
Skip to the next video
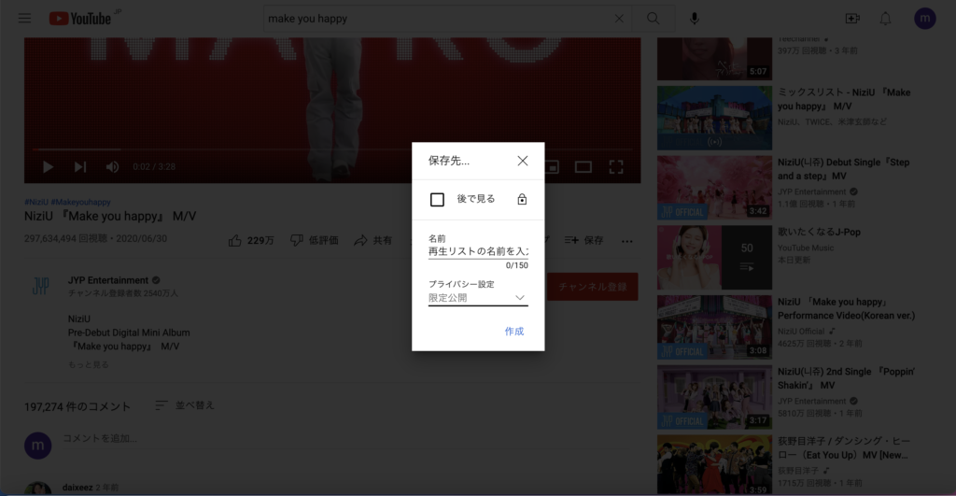[x=80, y=167]
